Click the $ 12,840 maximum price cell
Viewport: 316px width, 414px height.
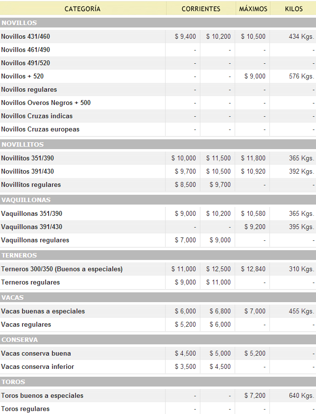(253, 269)
